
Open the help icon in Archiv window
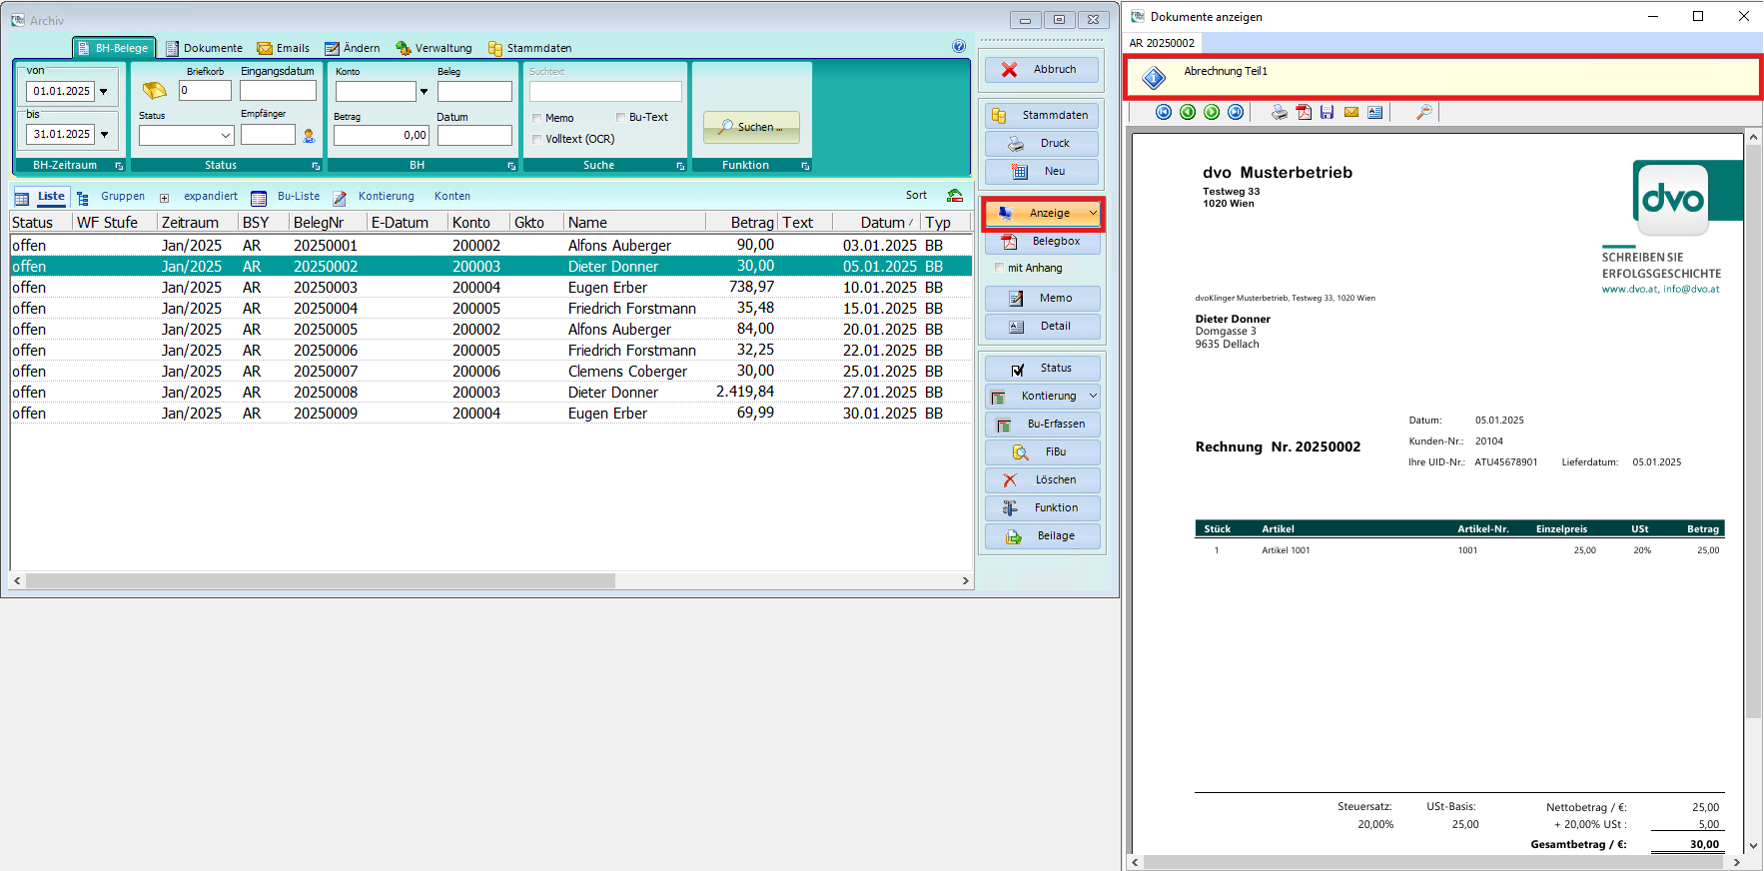959,46
